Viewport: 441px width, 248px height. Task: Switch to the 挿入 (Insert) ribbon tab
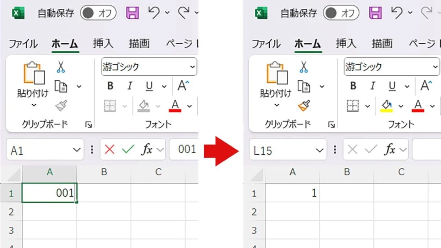pos(103,43)
